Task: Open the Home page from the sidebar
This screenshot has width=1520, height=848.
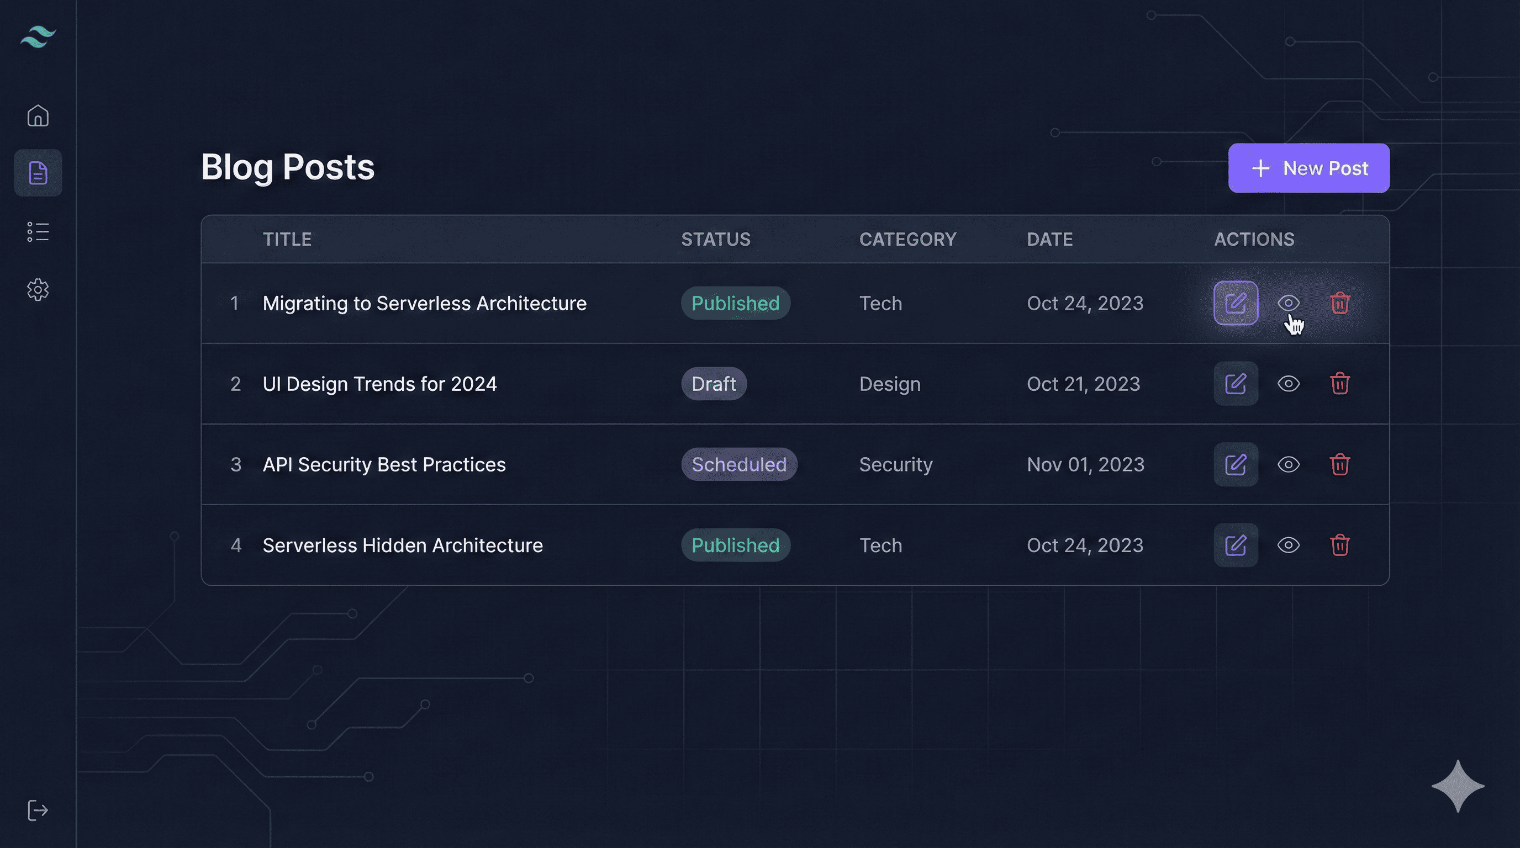Action: pos(38,115)
